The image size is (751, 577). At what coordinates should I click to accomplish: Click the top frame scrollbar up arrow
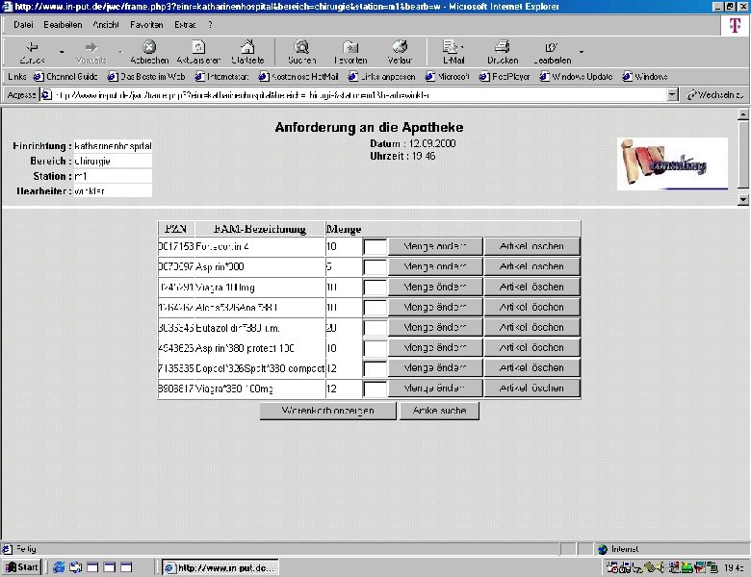[x=743, y=114]
